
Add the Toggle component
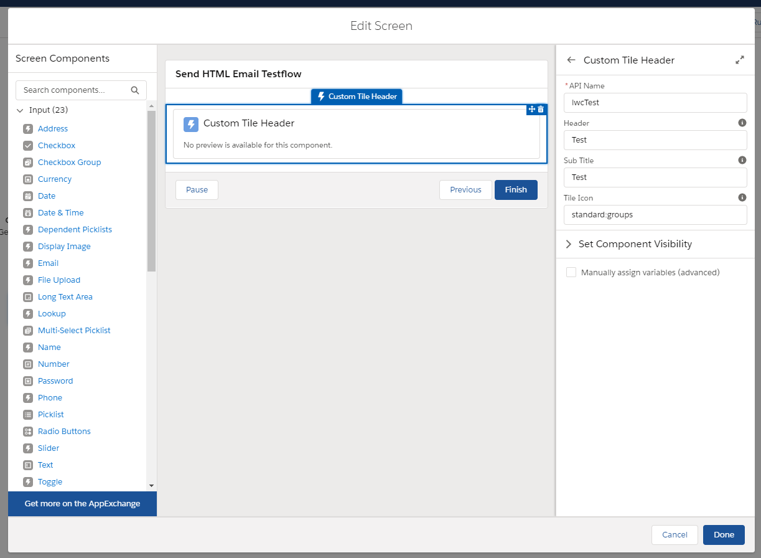point(50,482)
